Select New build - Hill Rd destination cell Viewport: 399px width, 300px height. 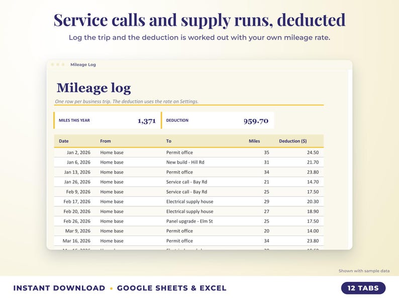pyautogui.click(x=185, y=163)
